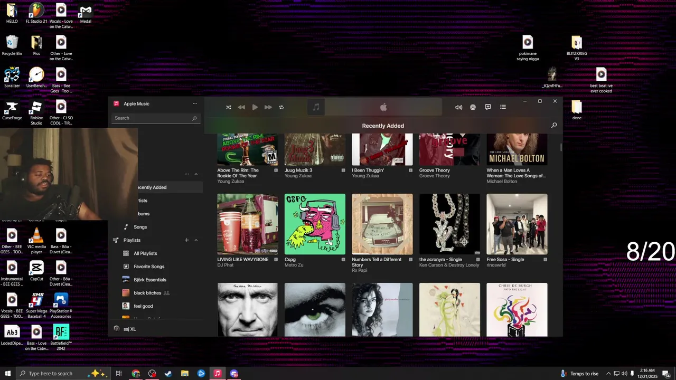Click artist link DJ Phat
This screenshot has height=380, width=676.
pyautogui.click(x=225, y=265)
